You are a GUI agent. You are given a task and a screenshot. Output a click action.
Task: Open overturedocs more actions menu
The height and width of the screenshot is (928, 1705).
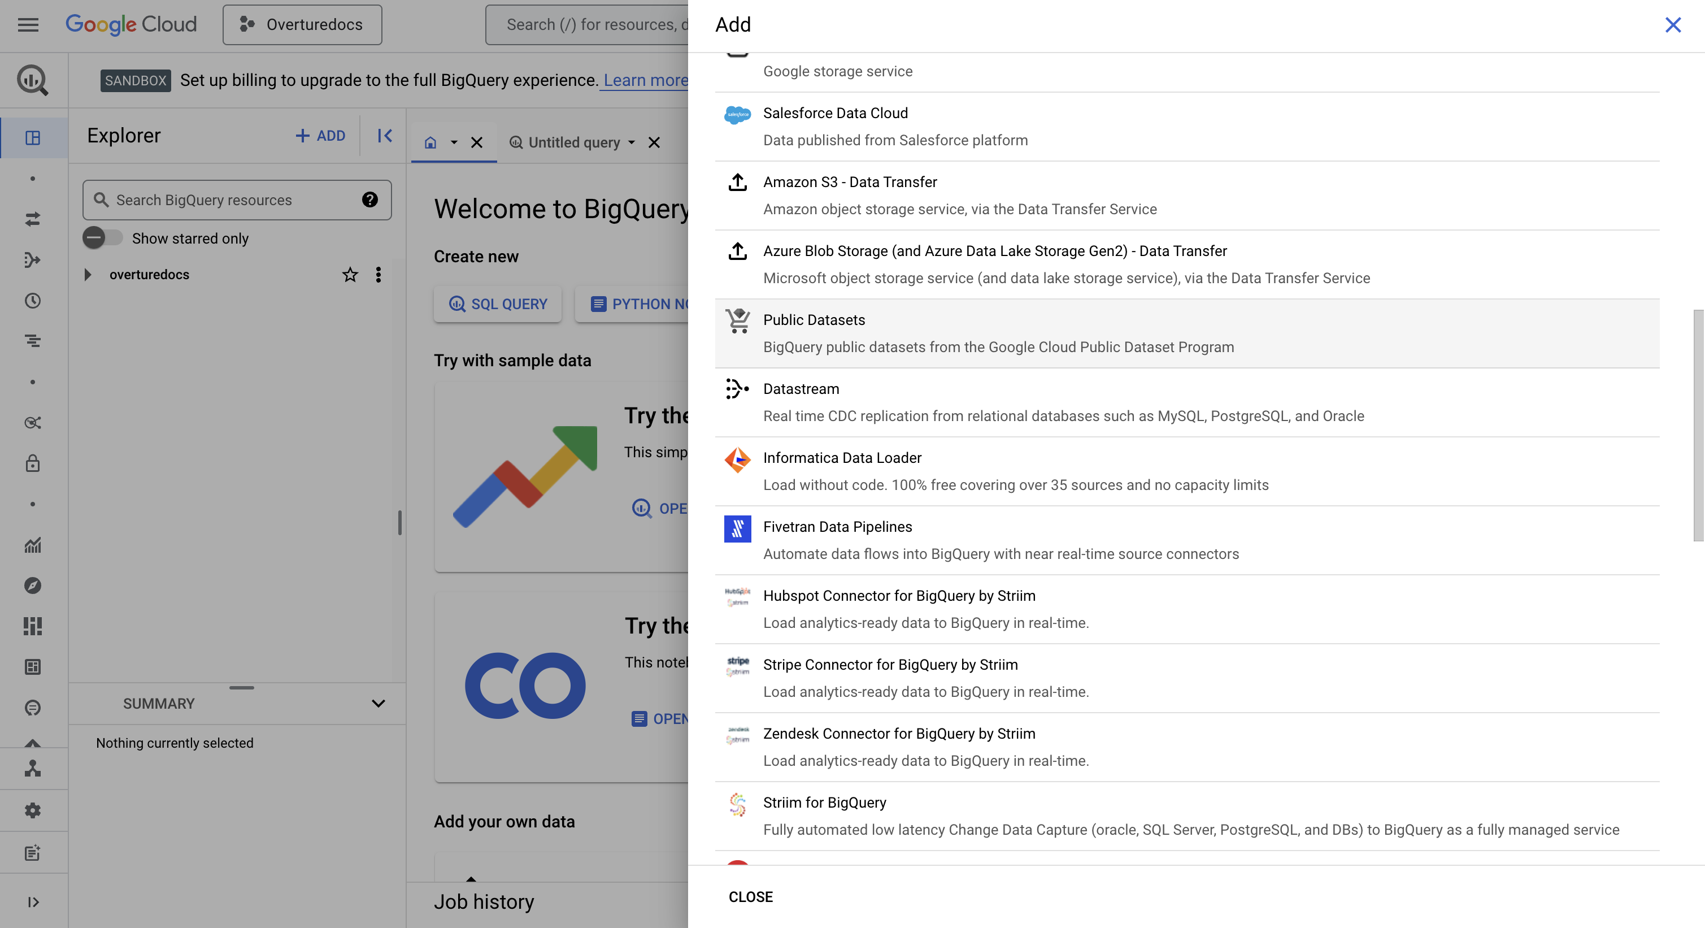click(x=379, y=275)
